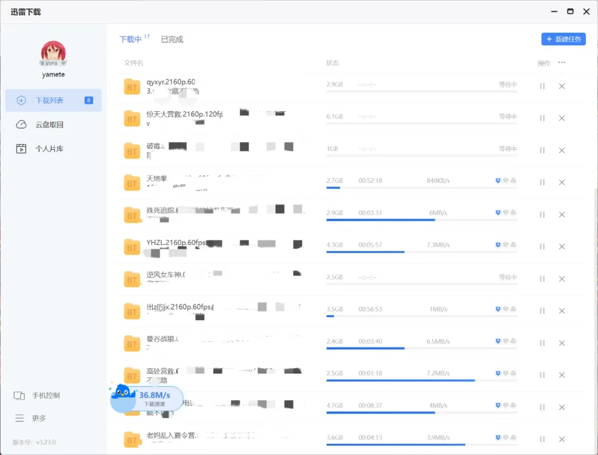Click the 840KB/s speed value

pos(438,181)
